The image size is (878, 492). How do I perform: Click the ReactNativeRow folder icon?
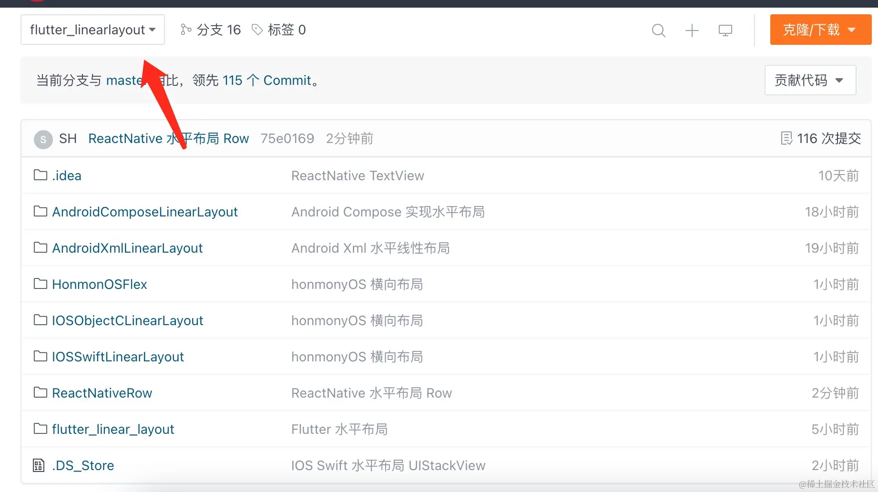tap(41, 392)
